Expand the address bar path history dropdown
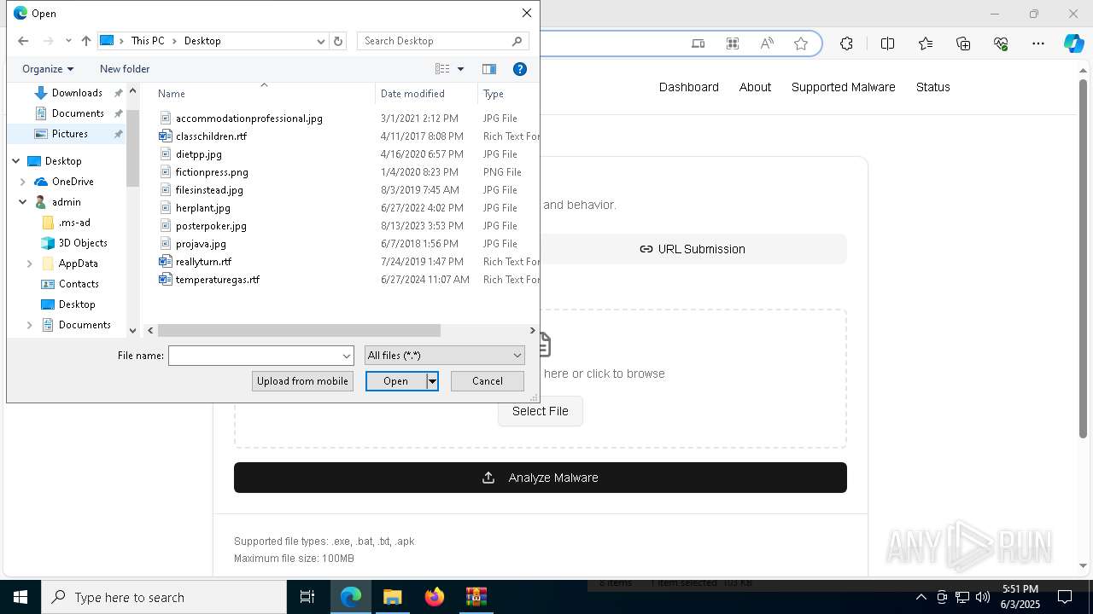Viewport: 1093px width, 614px height. [x=321, y=41]
